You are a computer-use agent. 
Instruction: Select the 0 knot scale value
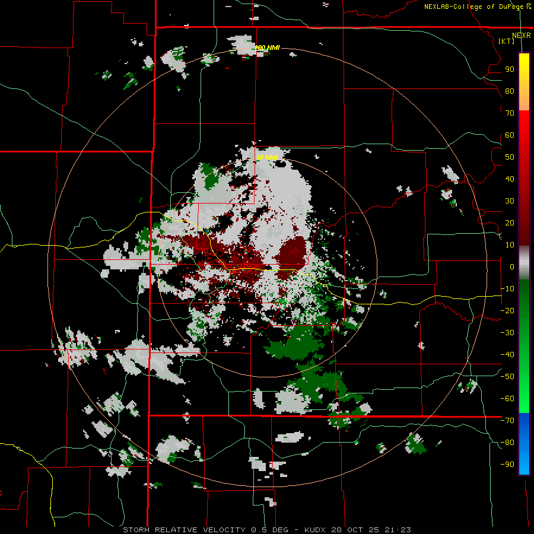512,267
